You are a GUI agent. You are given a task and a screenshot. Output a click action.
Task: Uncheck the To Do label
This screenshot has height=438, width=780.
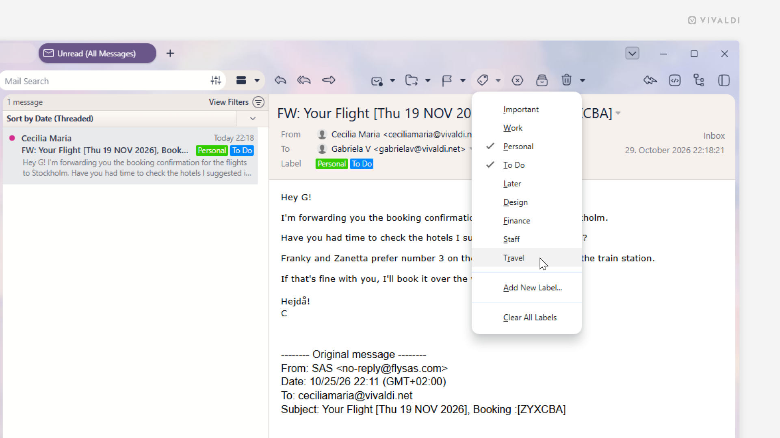(526, 165)
